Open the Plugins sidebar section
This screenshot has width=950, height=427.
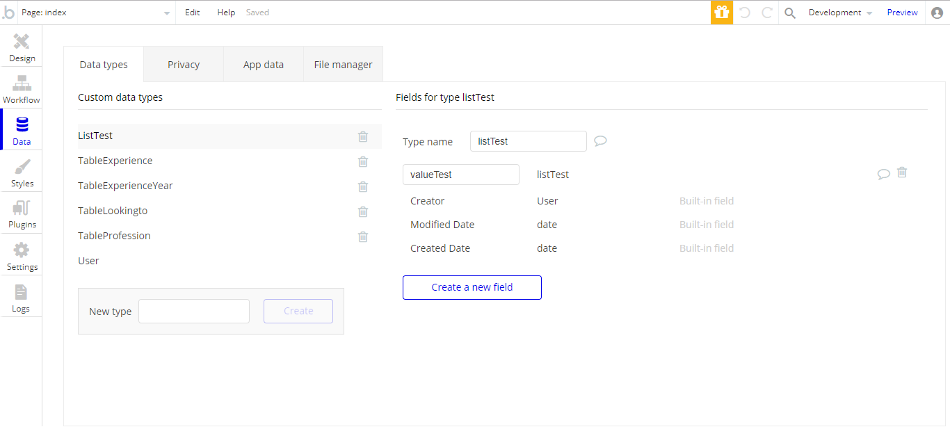pos(22,214)
